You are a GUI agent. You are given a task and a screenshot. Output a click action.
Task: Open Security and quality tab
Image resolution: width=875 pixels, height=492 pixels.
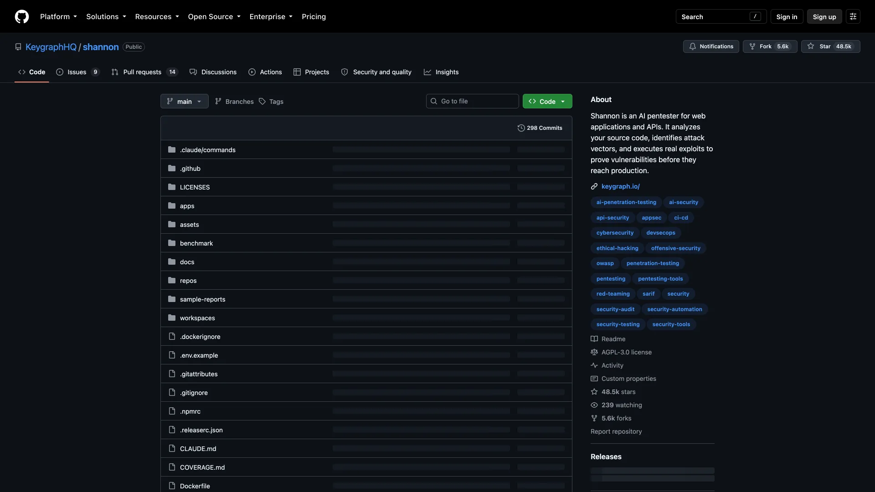tap(376, 72)
